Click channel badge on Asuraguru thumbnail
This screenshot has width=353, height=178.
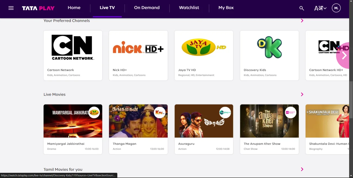point(225,112)
